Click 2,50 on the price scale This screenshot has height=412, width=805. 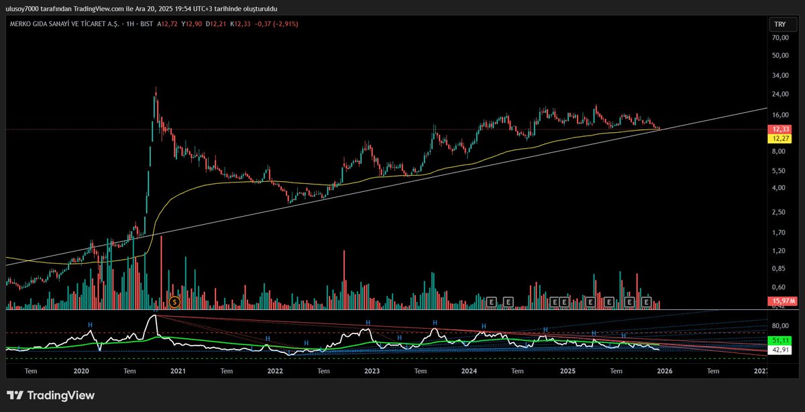pos(780,212)
